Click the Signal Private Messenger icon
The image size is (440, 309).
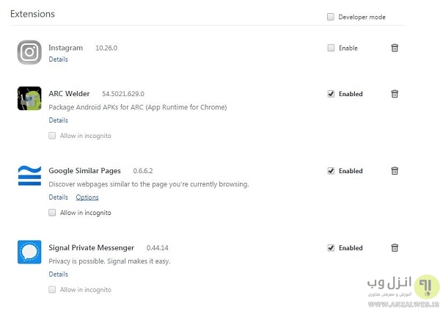click(29, 252)
